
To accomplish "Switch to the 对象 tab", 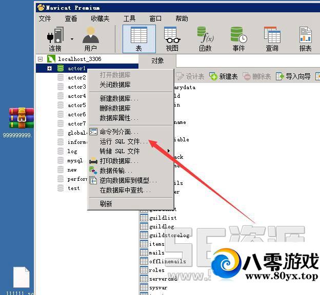I will [157, 61].
